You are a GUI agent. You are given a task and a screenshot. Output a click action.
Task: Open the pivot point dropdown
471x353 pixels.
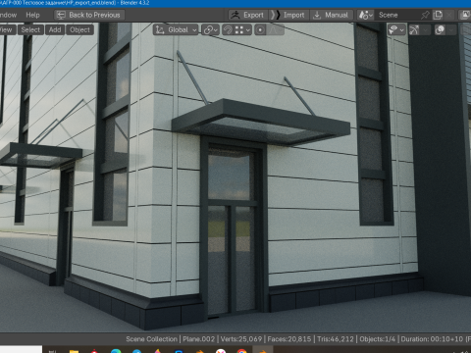pyautogui.click(x=210, y=30)
